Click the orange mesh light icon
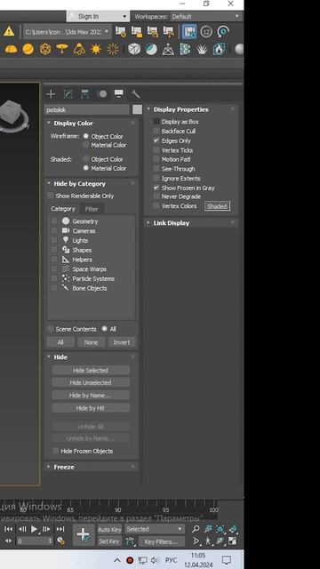Viewport: 320px width, 569px height. pos(45,49)
